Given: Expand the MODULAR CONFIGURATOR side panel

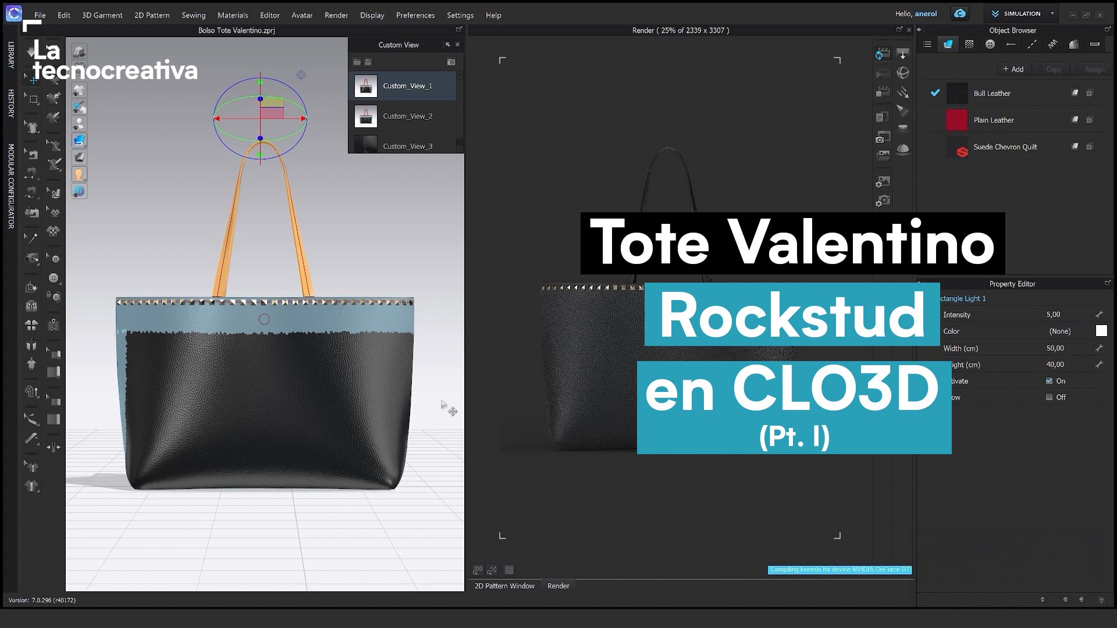Looking at the screenshot, I should (10, 186).
